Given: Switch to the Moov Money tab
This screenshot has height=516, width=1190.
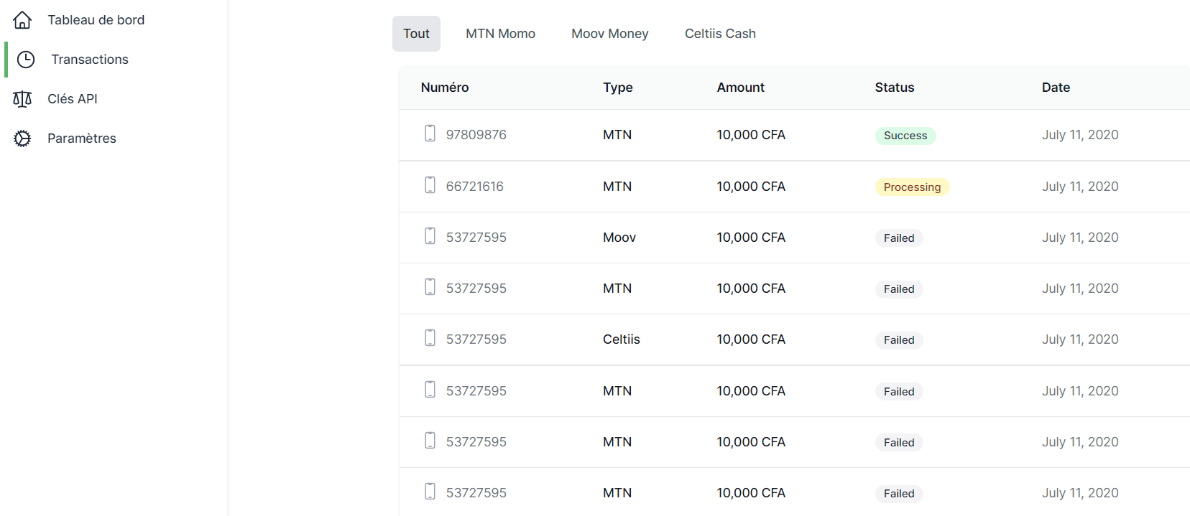Looking at the screenshot, I should coord(609,34).
